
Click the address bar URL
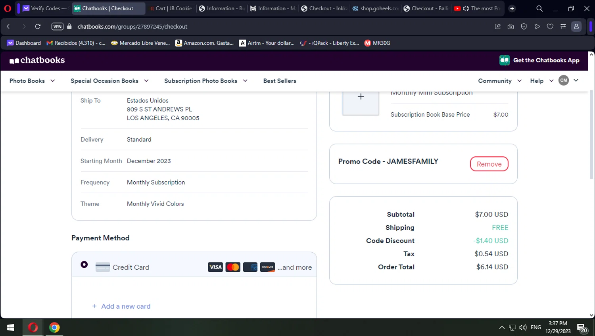click(x=132, y=27)
